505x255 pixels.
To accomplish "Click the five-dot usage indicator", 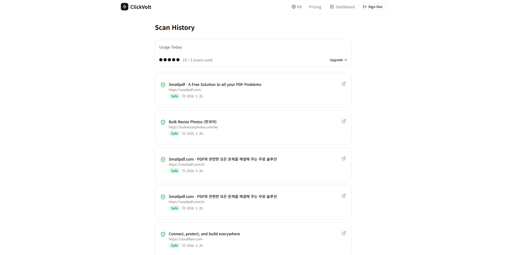I will point(169,60).
